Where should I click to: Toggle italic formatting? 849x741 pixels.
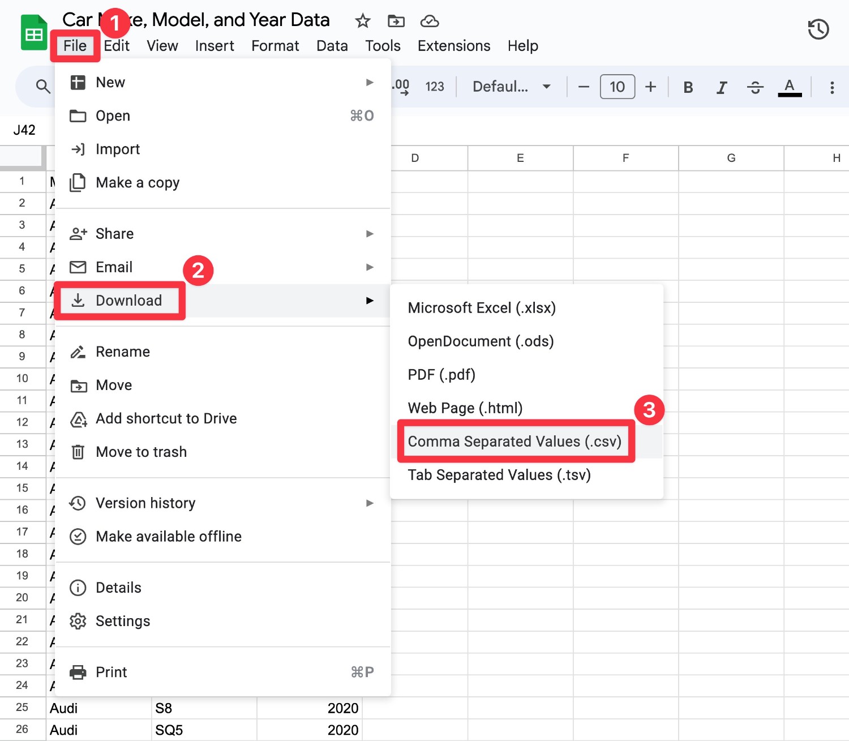721,87
